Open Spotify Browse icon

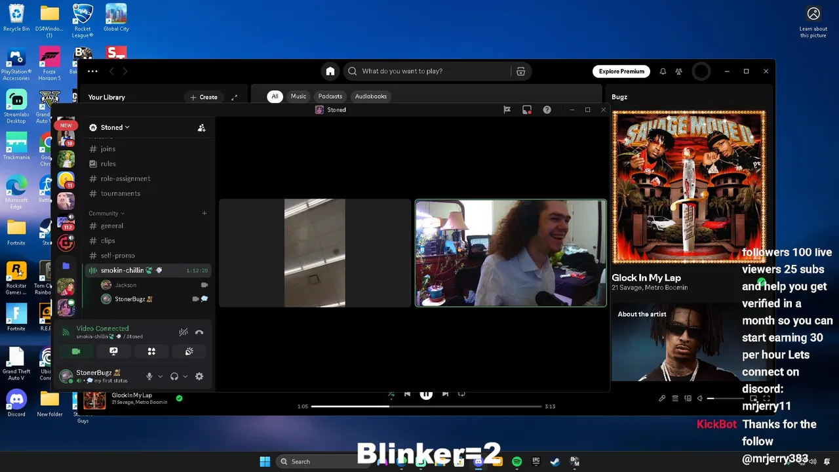pyautogui.click(x=520, y=71)
